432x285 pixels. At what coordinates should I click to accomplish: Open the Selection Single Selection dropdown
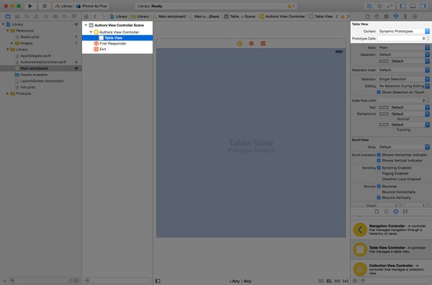click(403, 79)
